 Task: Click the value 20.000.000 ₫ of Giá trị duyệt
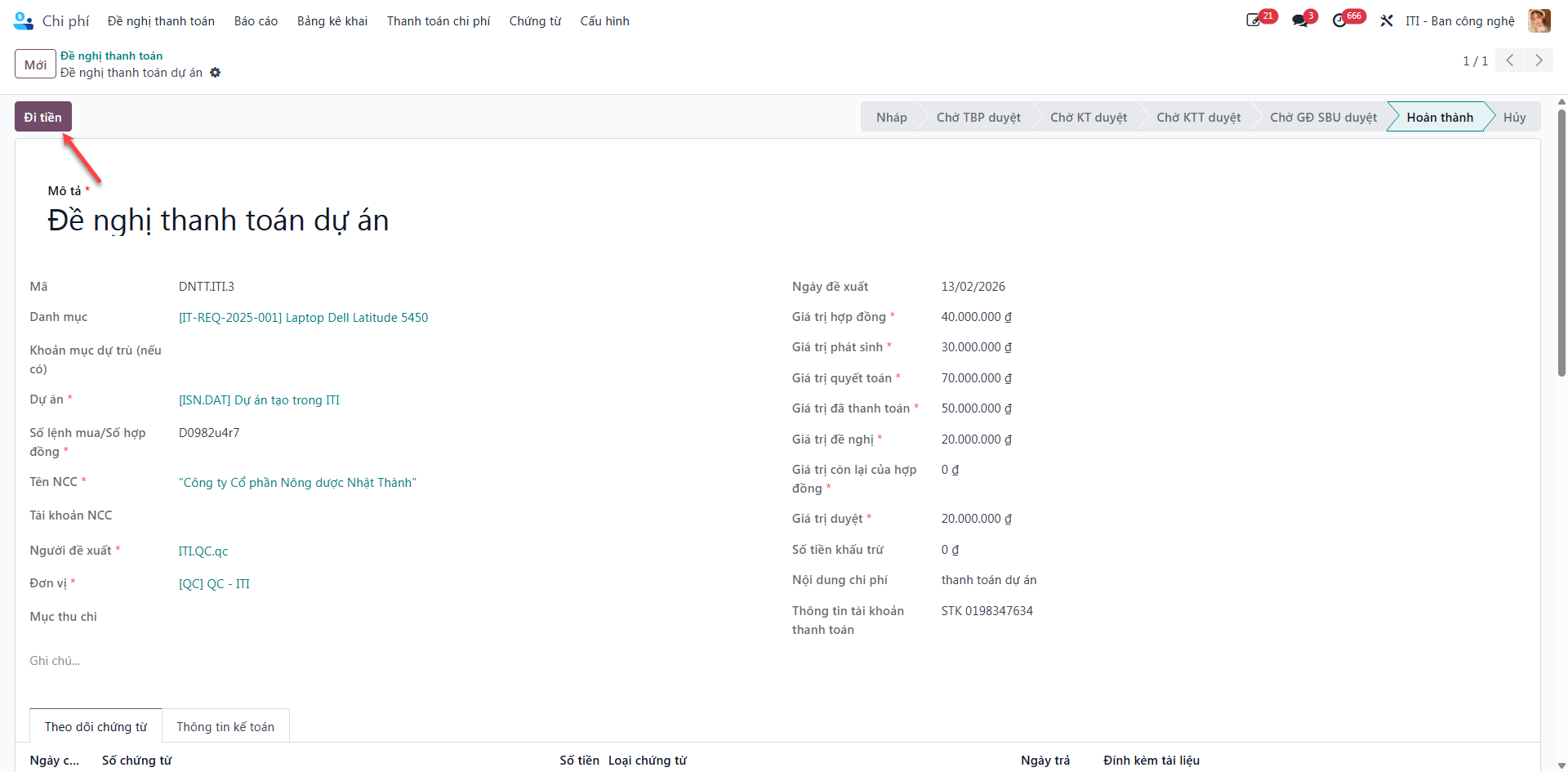(x=976, y=519)
